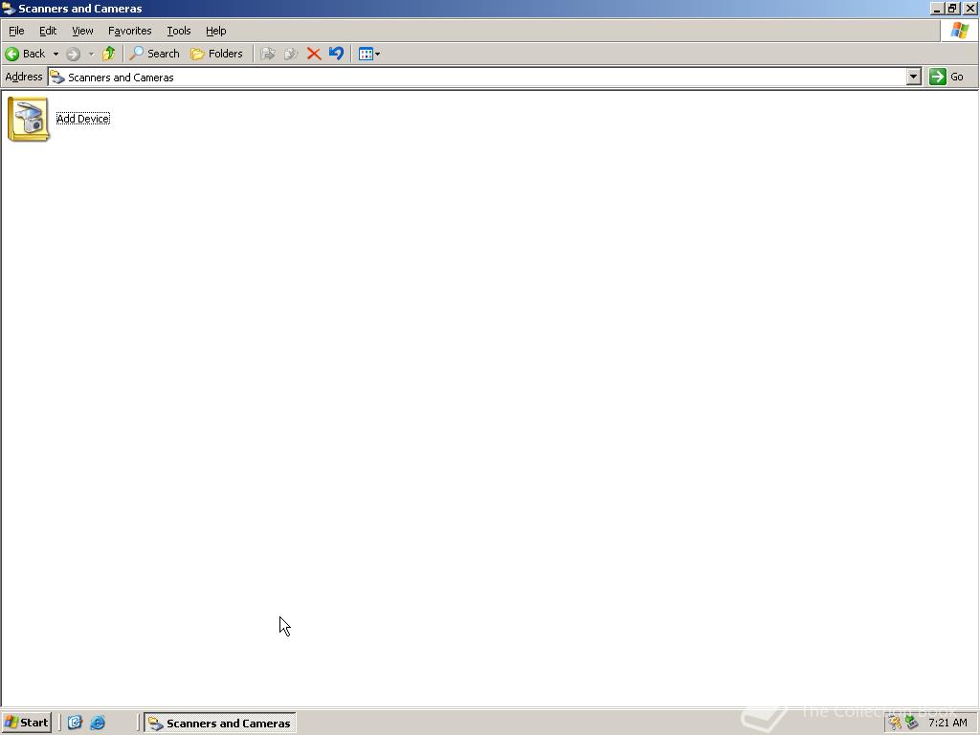Open the View menu
The width and height of the screenshot is (980, 735).
(x=82, y=31)
